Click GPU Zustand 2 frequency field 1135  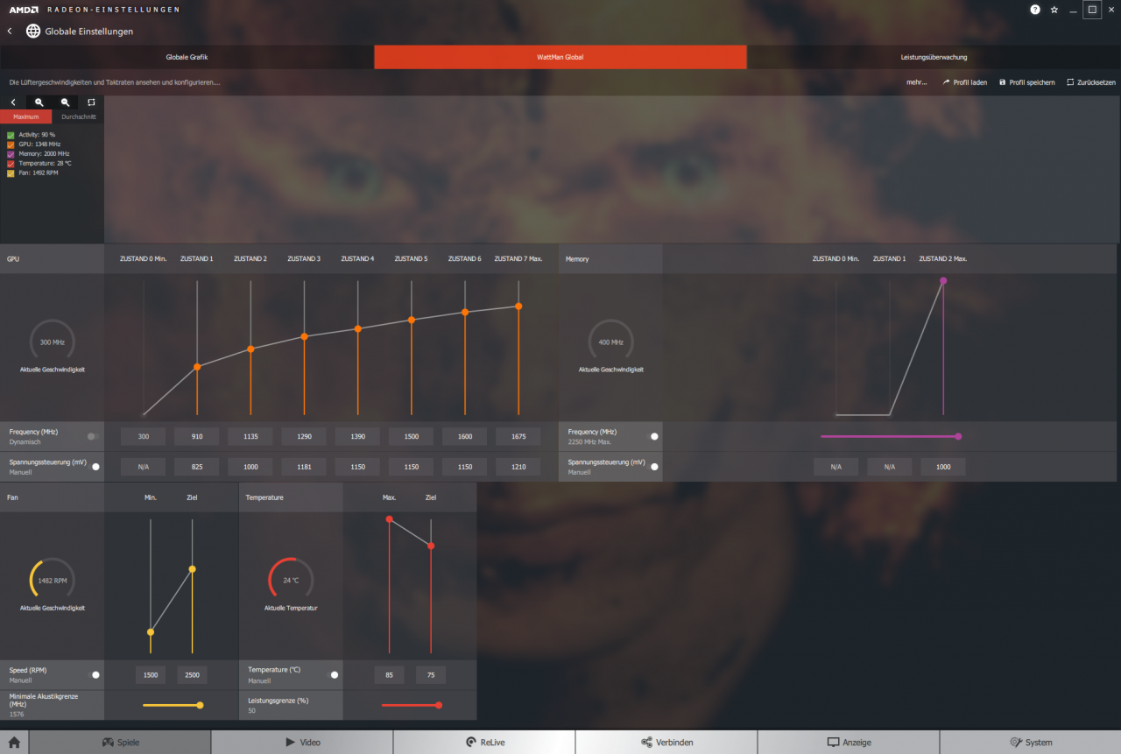250,436
